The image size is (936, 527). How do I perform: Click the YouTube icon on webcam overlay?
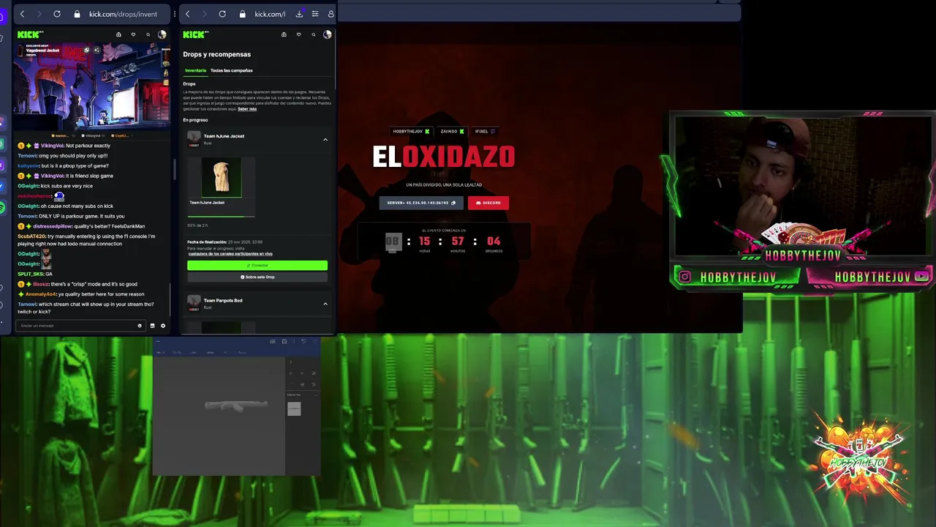[921, 277]
